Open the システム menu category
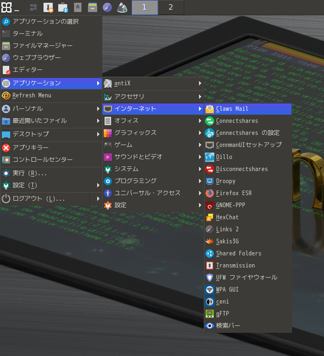This screenshot has width=324, height=356. pyautogui.click(x=153, y=169)
